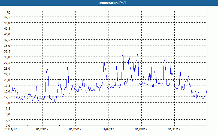The image size is (218, 136).
Task: Click the 01/05/17 date label
Action: 75,129
